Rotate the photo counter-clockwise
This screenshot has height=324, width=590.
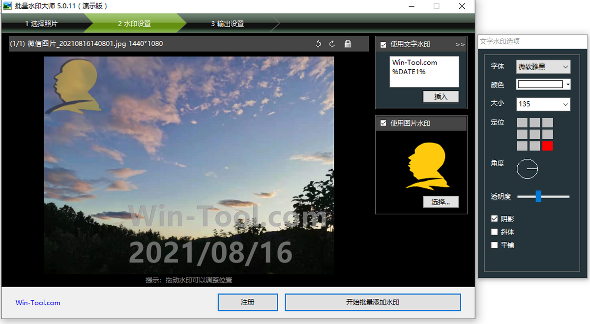click(x=318, y=44)
